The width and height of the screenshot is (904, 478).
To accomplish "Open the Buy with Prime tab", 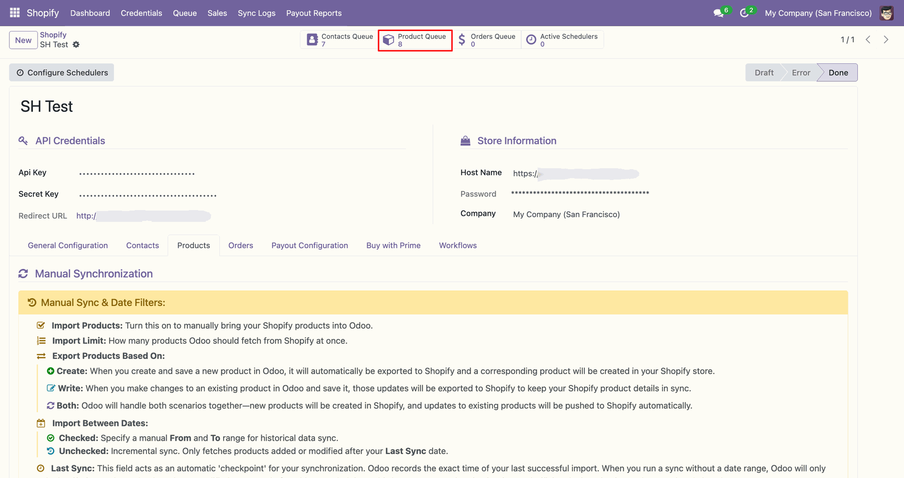I will tap(394, 245).
